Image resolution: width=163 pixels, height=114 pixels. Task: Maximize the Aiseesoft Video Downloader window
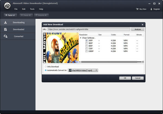154,4
